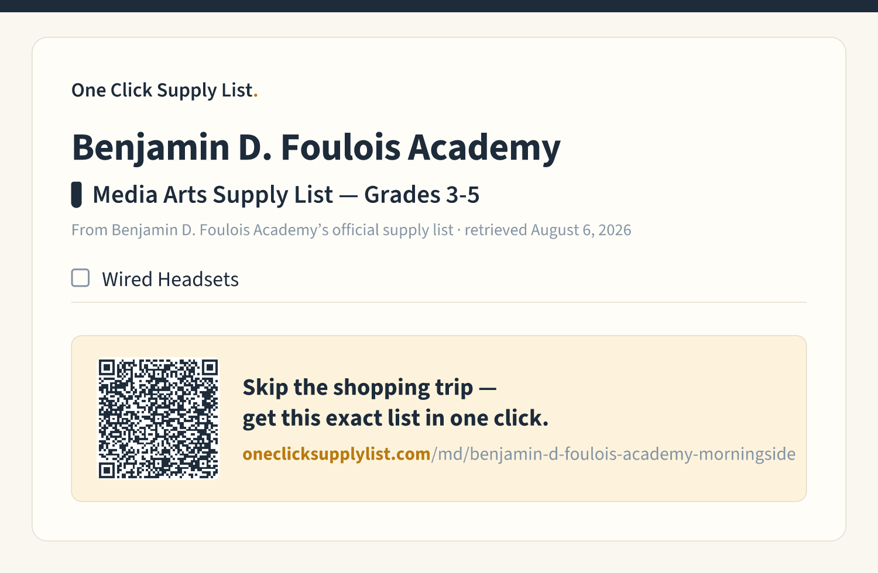
Task: Click the Media Arts Supply List subtitle
Action: point(213,195)
